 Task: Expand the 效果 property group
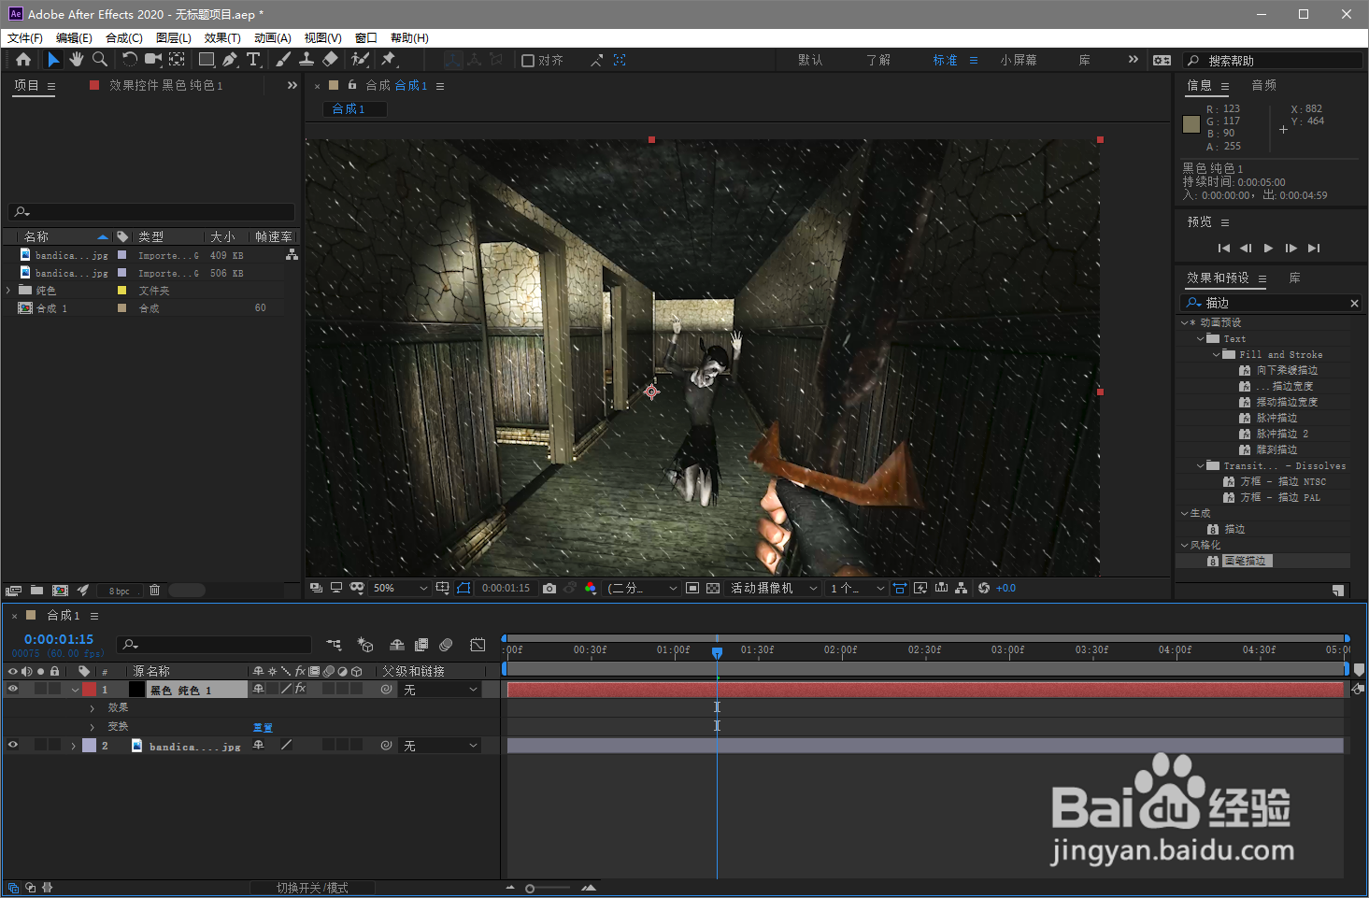tap(92, 708)
